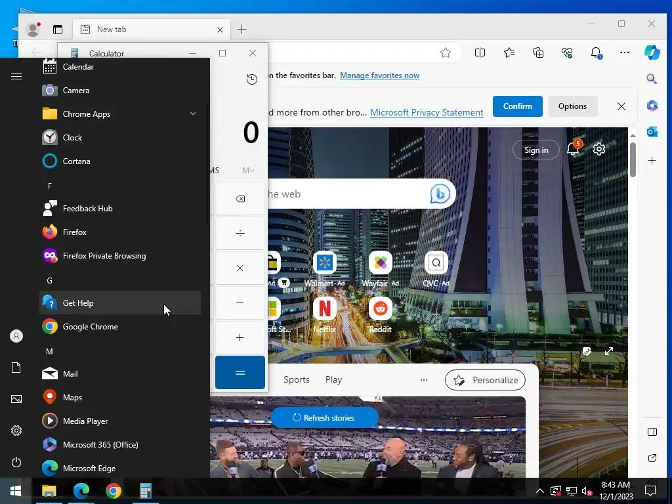Open Edge profile icon
672x504 pixels.
(33, 30)
